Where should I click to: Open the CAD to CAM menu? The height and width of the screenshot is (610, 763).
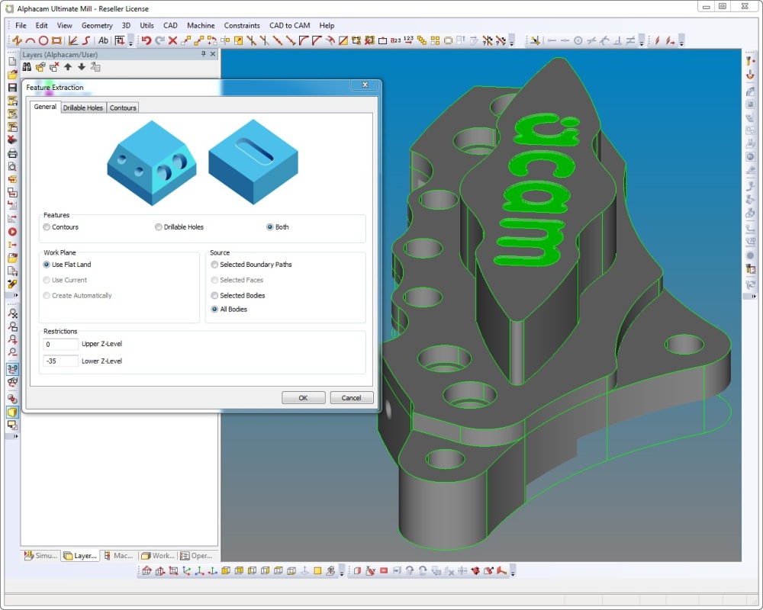click(289, 25)
